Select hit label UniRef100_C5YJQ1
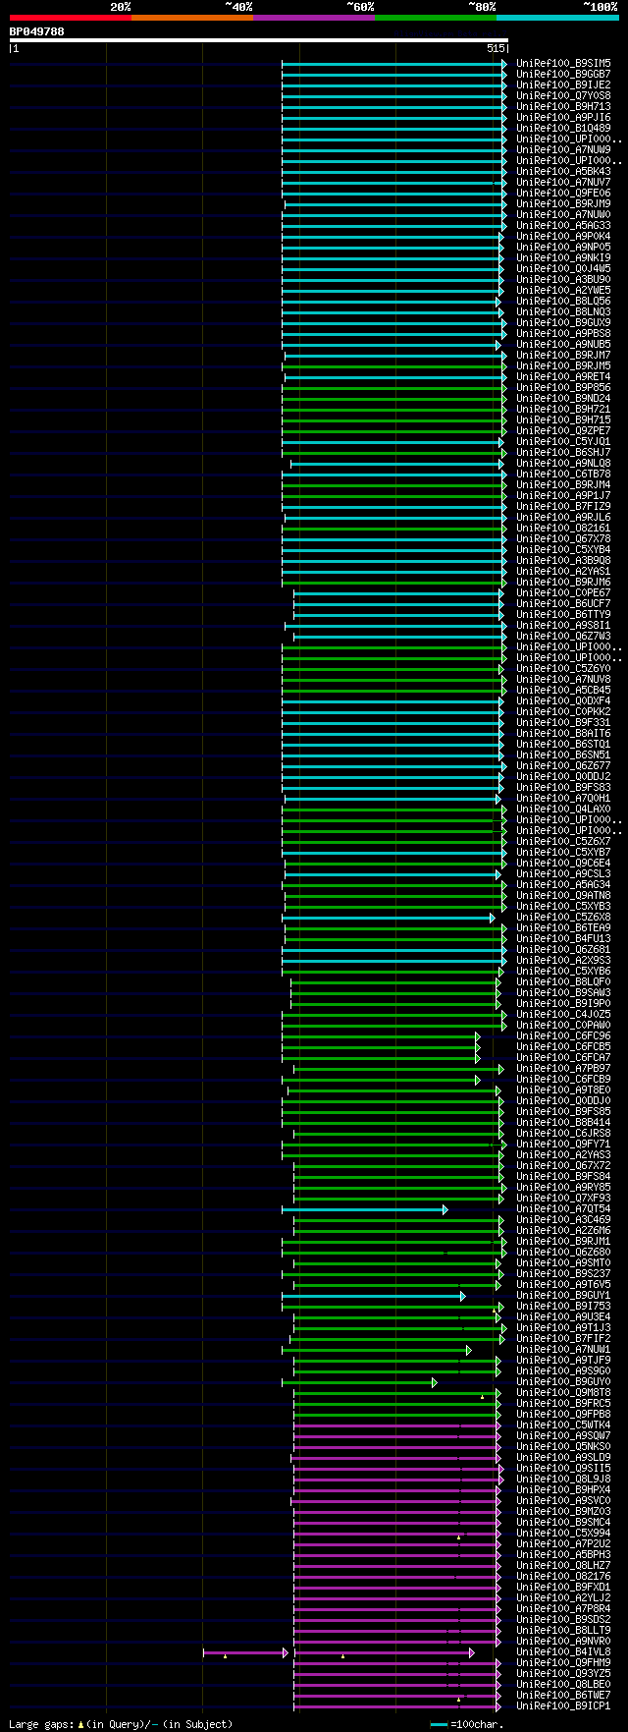Image resolution: width=628 pixels, height=1732 pixels. click(x=563, y=441)
